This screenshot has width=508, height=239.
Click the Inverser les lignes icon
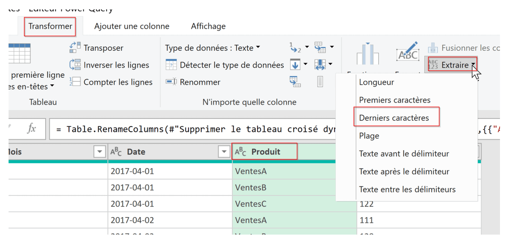coord(75,65)
